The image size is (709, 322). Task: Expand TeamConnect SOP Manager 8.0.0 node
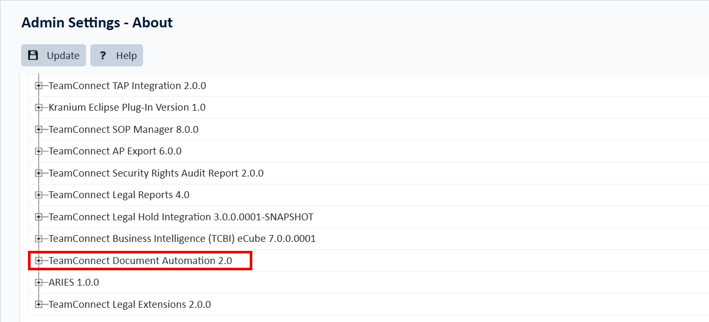pyautogui.click(x=39, y=130)
